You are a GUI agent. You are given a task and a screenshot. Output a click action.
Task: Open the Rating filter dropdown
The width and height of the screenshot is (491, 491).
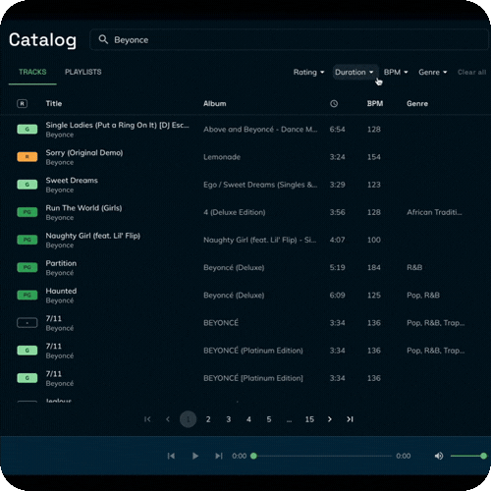pyautogui.click(x=308, y=72)
